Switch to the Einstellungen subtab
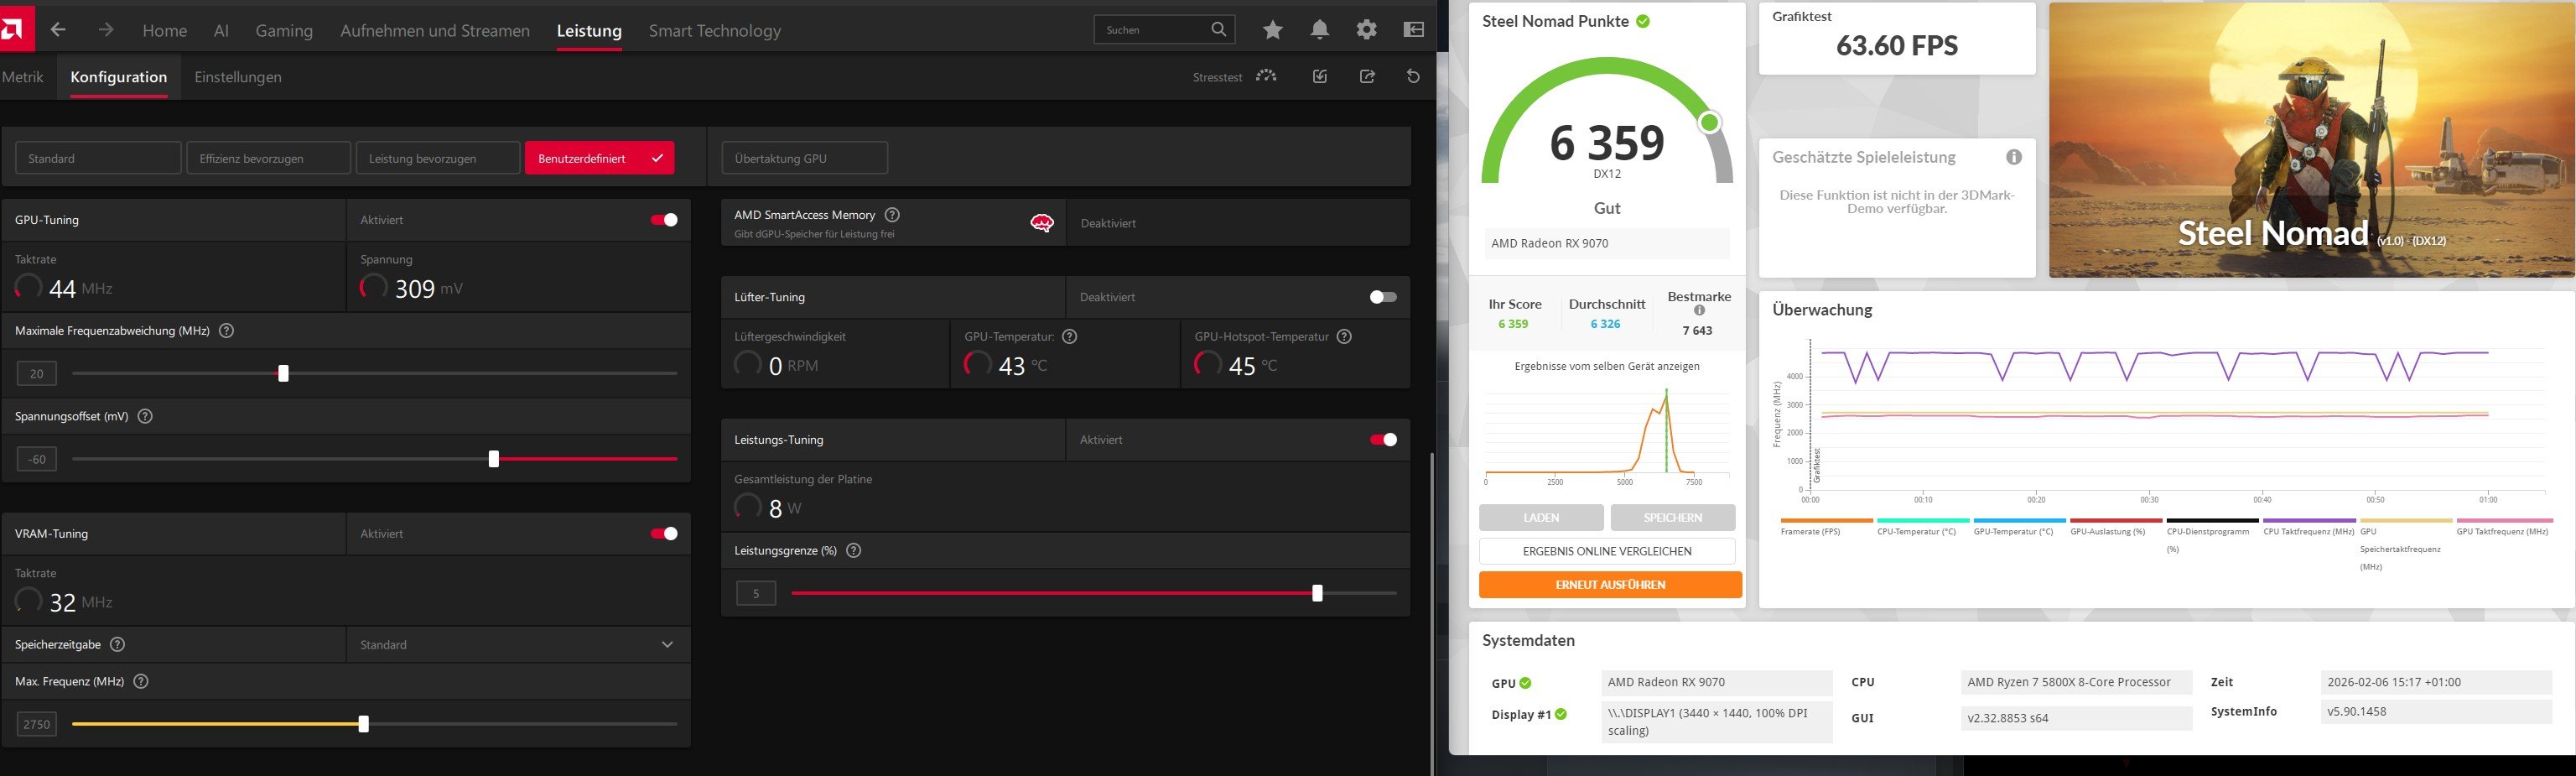 238,77
